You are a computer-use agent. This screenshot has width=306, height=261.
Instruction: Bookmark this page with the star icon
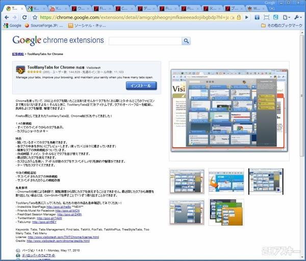pos(35,17)
